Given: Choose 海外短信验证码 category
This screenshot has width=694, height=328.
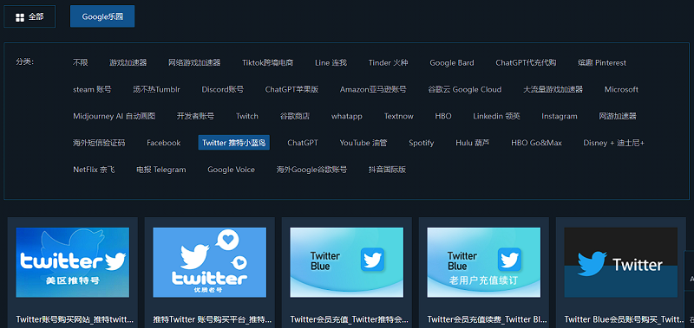Looking at the screenshot, I should pyautogui.click(x=99, y=143).
